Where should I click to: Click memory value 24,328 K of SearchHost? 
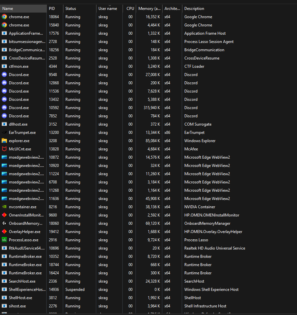pyautogui.click(x=153, y=281)
